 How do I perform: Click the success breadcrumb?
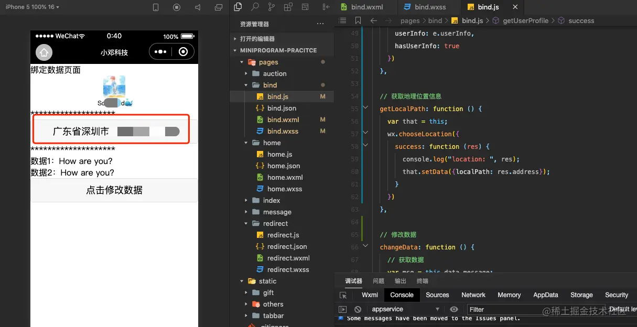click(576, 20)
